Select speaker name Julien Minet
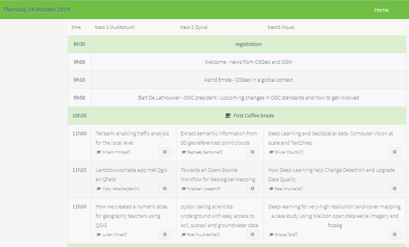 click(113, 234)
